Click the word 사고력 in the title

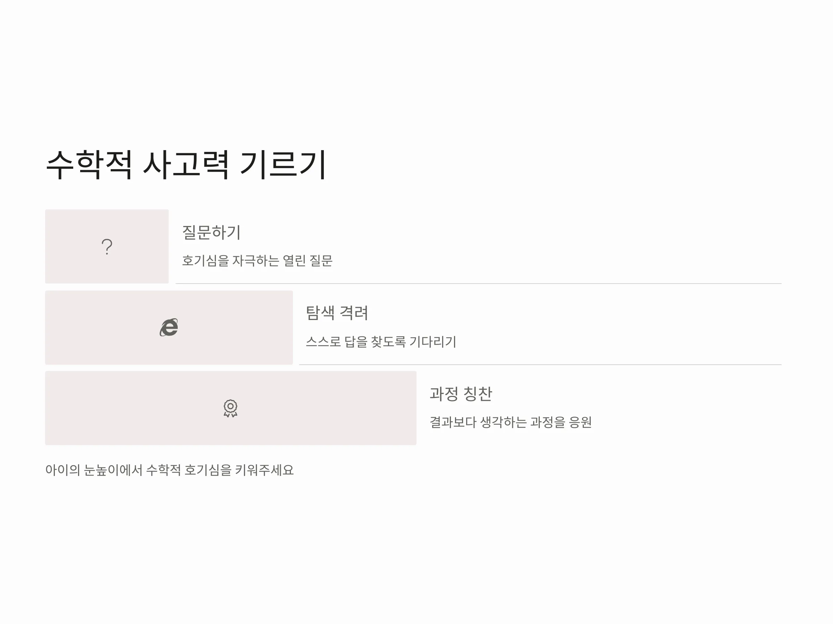[x=186, y=164]
